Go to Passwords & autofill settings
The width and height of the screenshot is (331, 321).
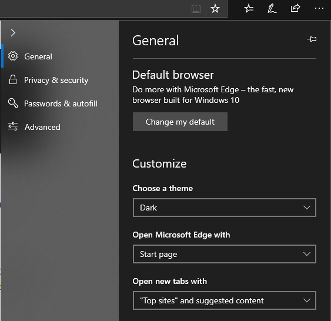click(60, 103)
